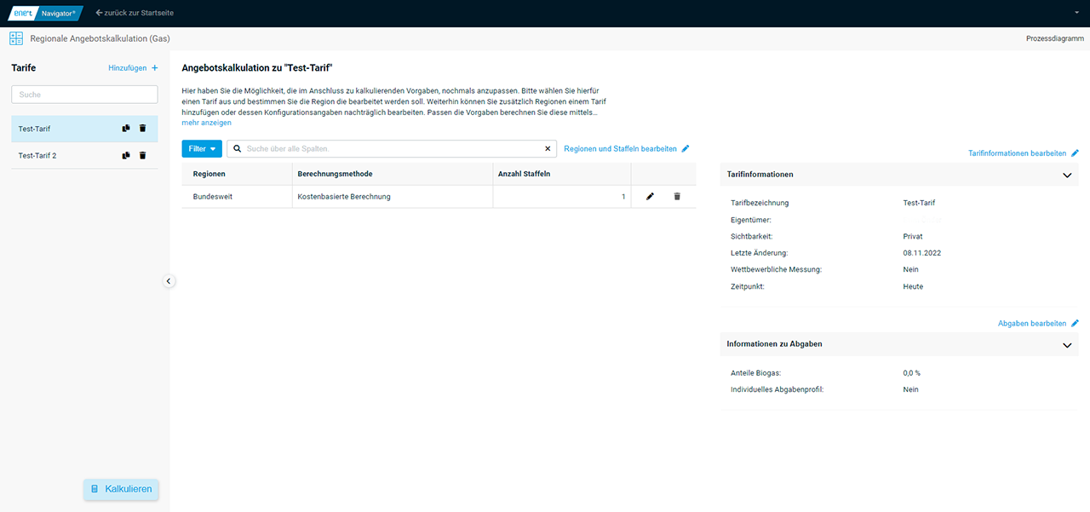Collapse the Informationen zu Abgaben section
This screenshot has width=1090, height=512.
point(1067,345)
